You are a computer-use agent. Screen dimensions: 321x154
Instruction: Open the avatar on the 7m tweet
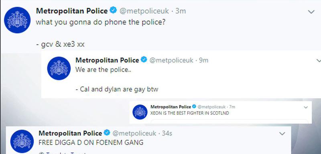[x=140, y=112]
